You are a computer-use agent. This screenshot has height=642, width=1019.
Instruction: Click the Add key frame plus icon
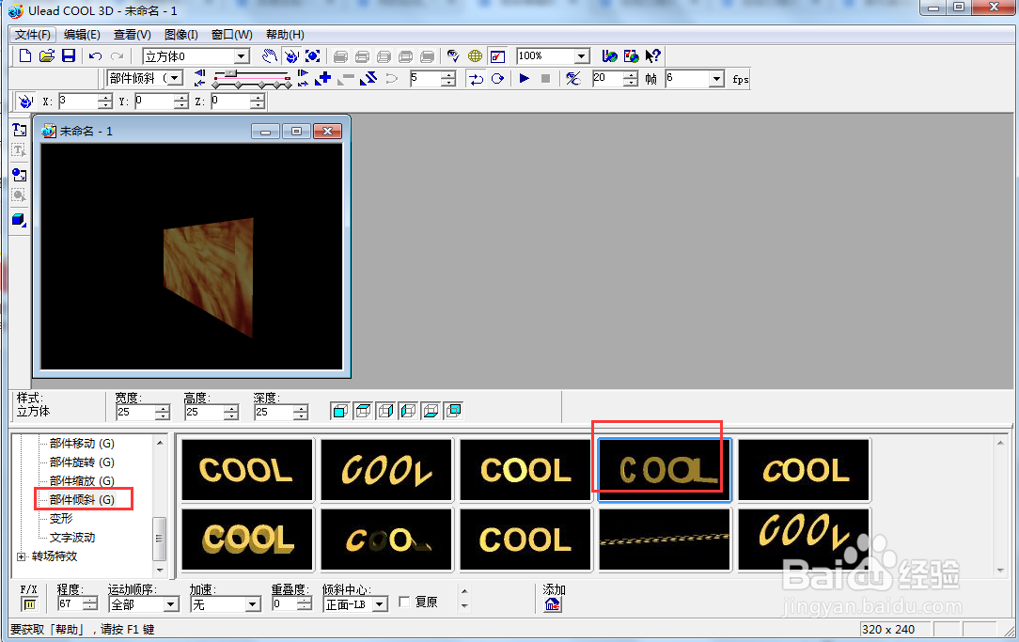[323, 79]
